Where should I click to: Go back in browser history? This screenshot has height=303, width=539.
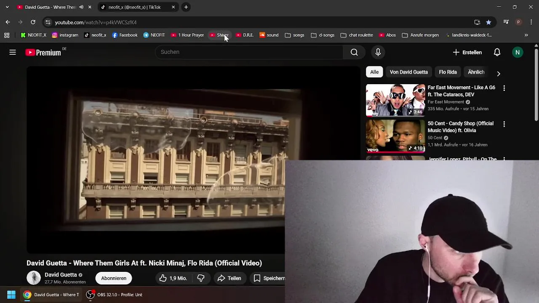click(x=8, y=22)
